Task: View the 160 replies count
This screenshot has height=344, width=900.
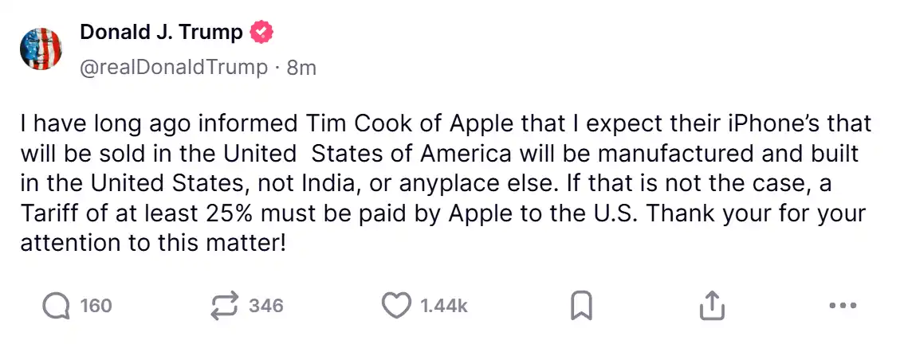Action: click(96, 305)
